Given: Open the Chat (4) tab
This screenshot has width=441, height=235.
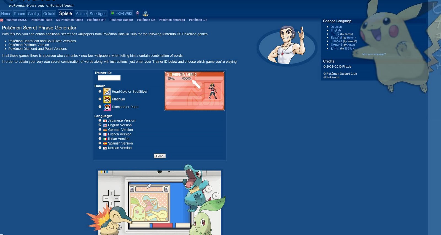Looking at the screenshot, I should point(34,14).
